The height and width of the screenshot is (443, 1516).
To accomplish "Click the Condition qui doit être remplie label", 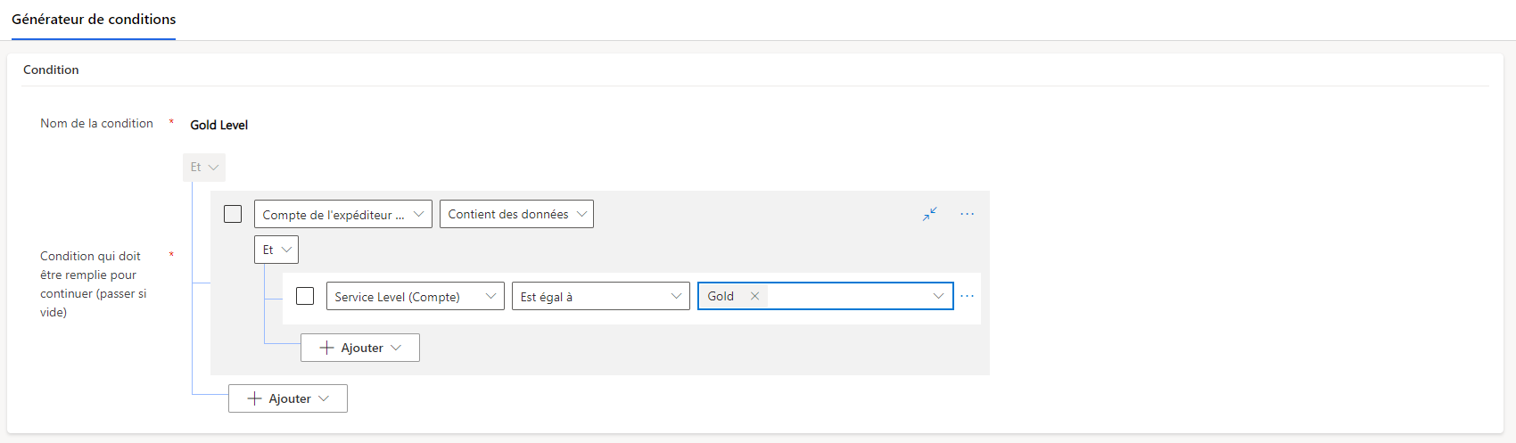I will [x=94, y=283].
